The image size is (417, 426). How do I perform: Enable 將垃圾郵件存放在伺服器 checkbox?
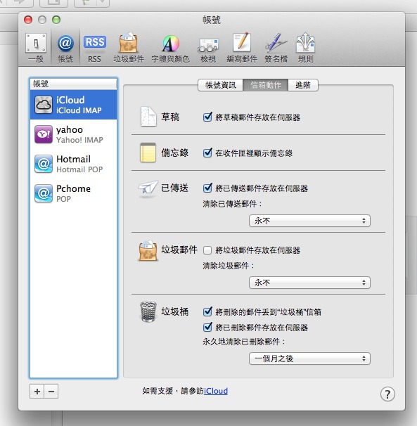pos(207,250)
